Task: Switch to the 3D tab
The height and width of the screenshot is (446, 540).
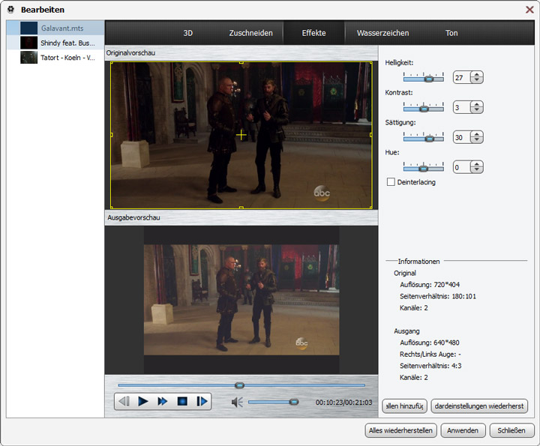Action: click(187, 33)
